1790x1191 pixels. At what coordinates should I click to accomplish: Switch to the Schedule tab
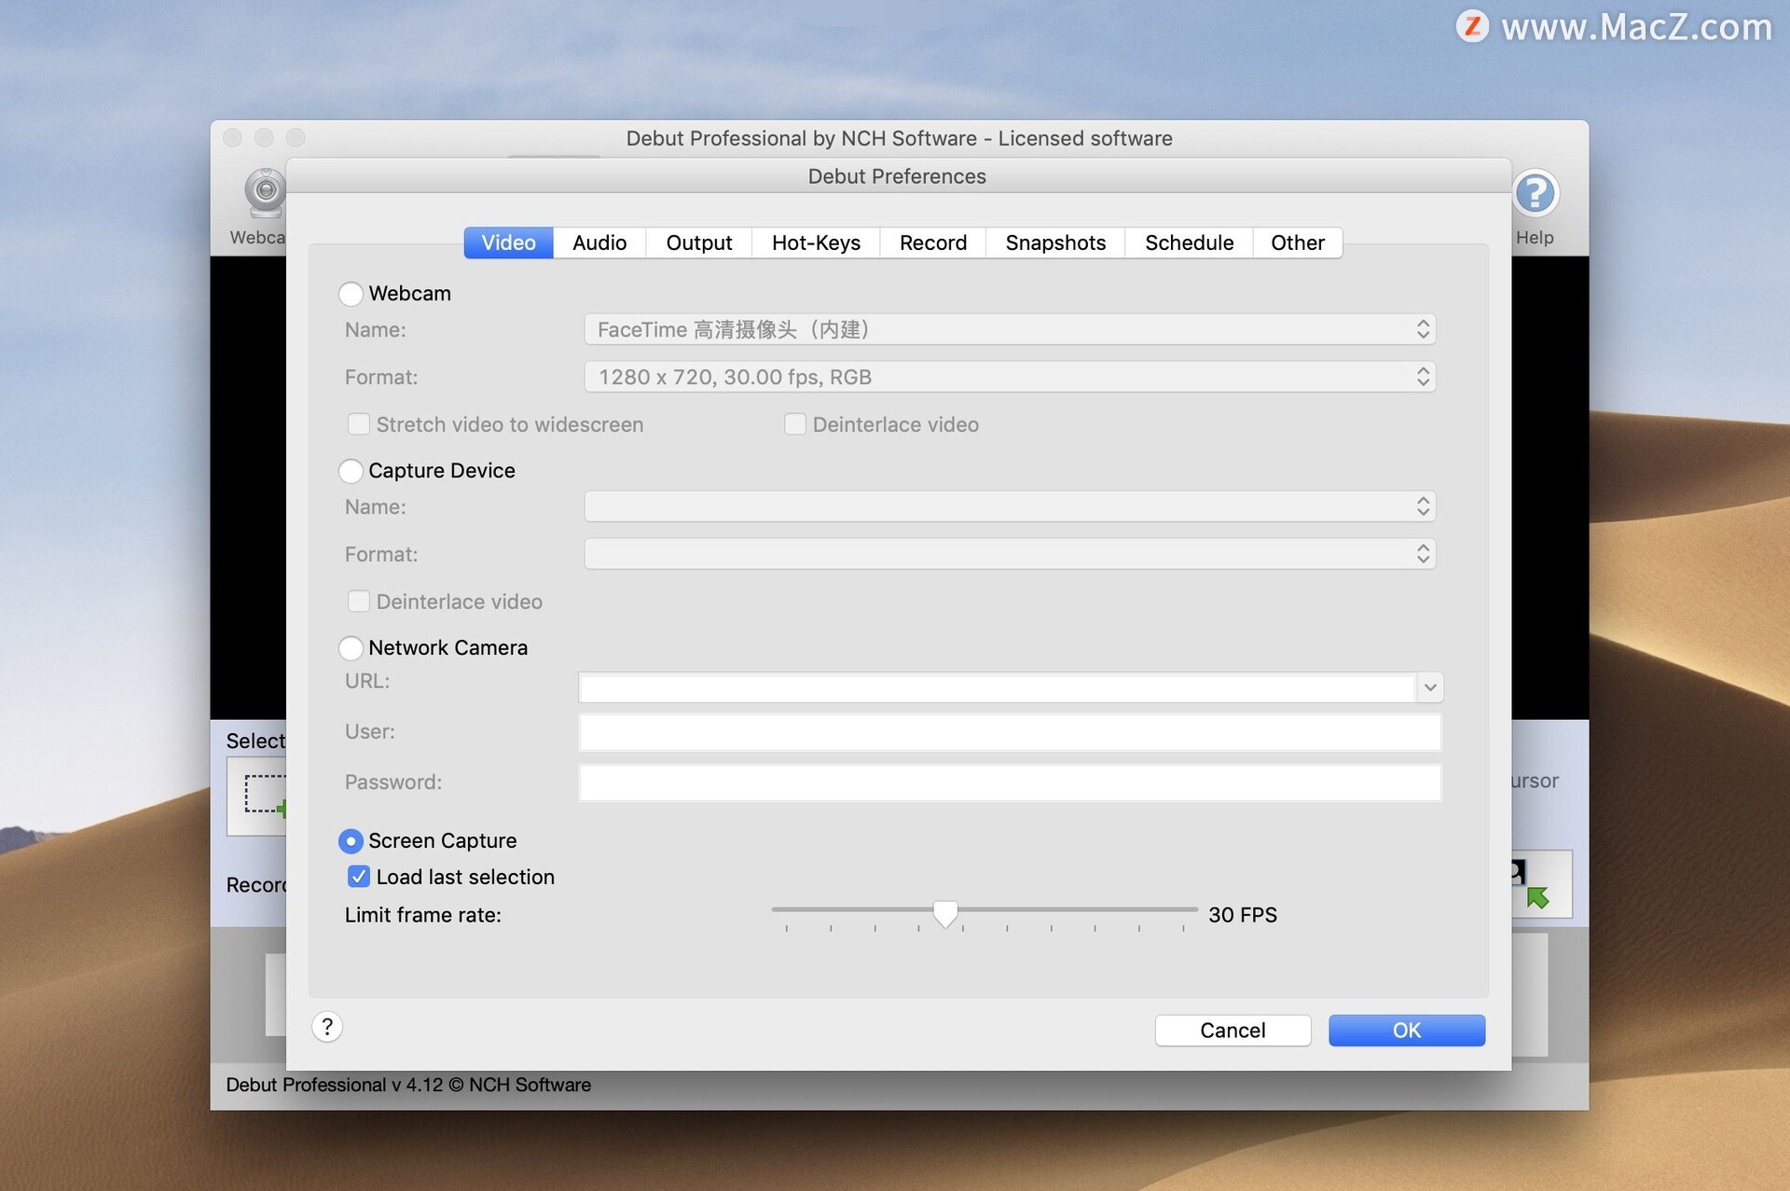(1189, 242)
